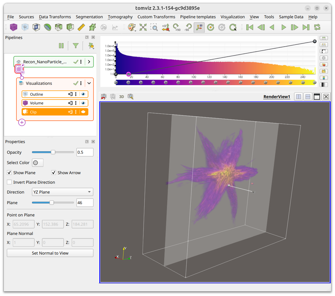Uncheck the Show Plane checkbox
This screenshot has width=335, height=296.
pyautogui.click(x=9, y=173)
